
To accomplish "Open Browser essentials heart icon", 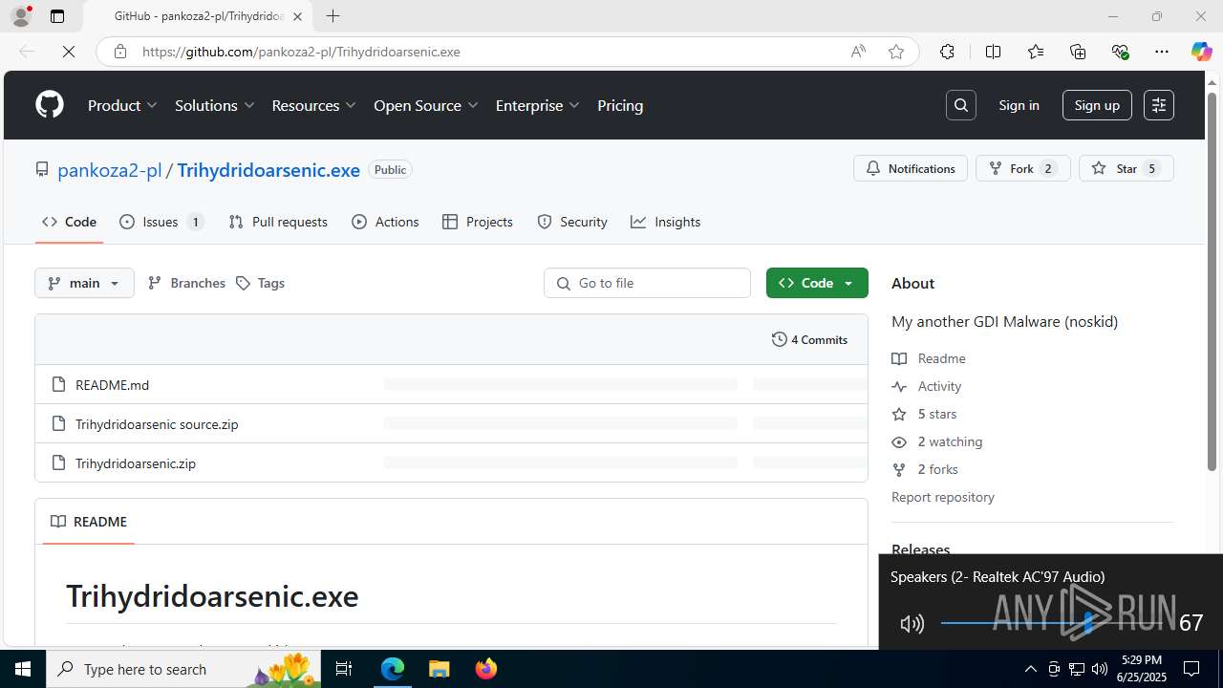I will click(1121, 52).
